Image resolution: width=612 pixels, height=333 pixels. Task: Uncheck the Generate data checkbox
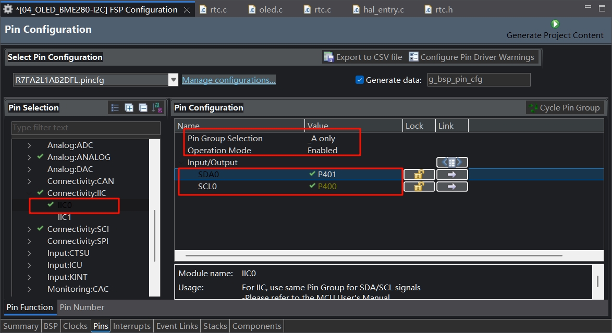[360, 80]
